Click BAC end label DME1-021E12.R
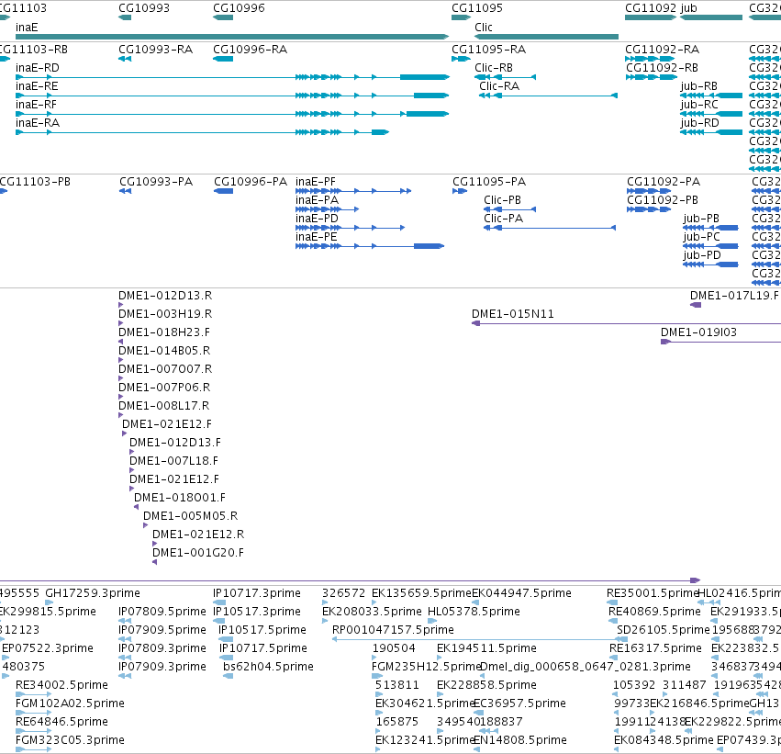This screenshot has height=754, width=781. [x=198, y=535]
